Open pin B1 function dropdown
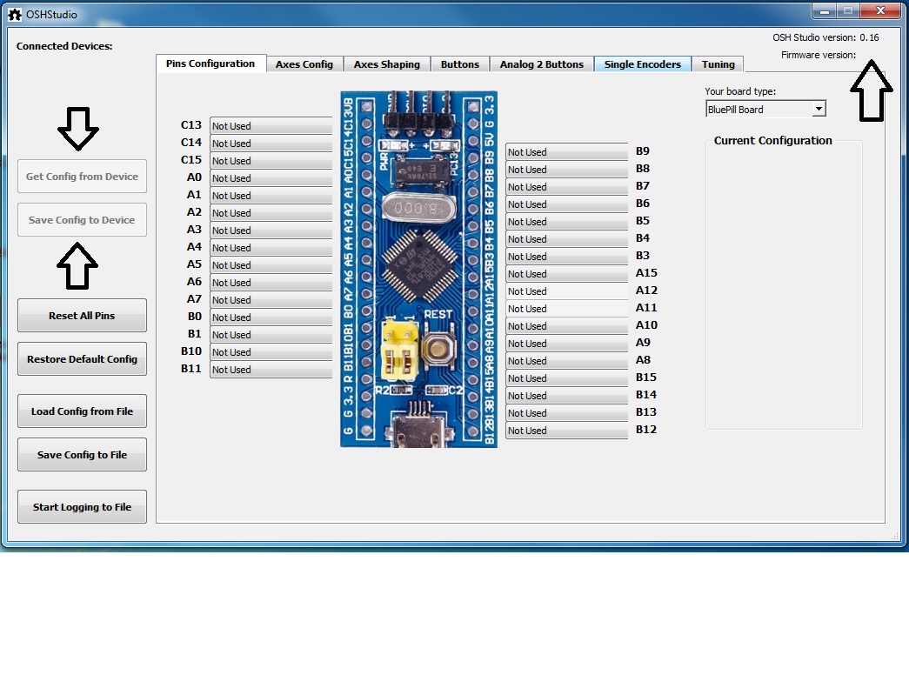909x695 pixels. pyautogui.click(x=271, y=335)
